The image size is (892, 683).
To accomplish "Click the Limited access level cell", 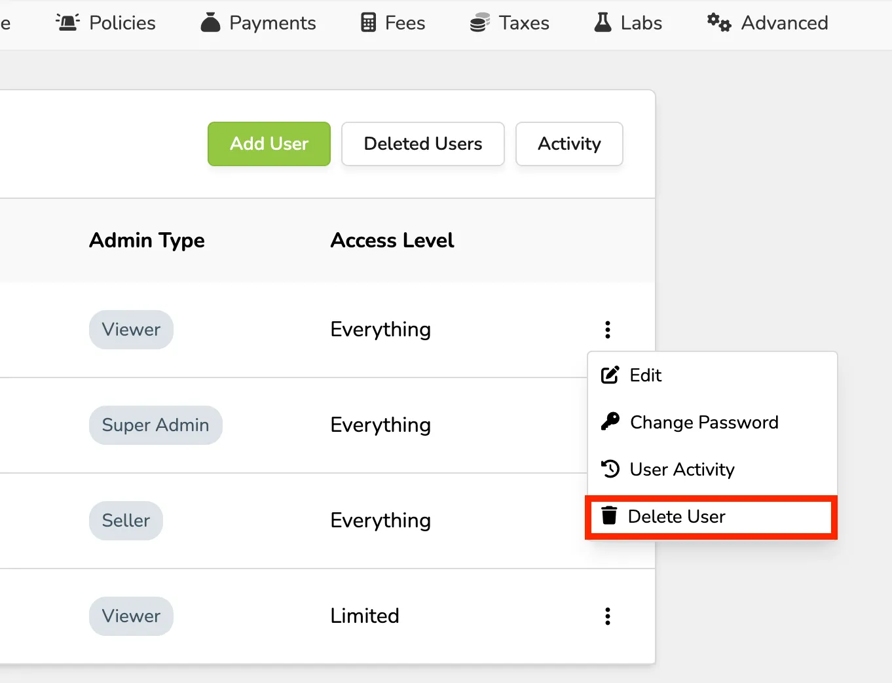I will [x=365, y=616].
